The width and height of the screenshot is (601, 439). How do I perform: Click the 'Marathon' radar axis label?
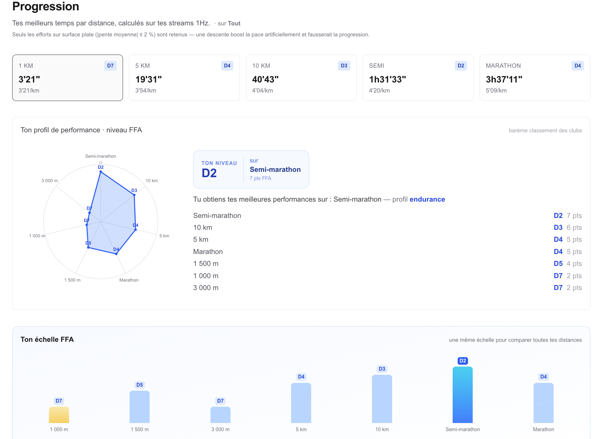pyautogui.click(x=129, y=280)
